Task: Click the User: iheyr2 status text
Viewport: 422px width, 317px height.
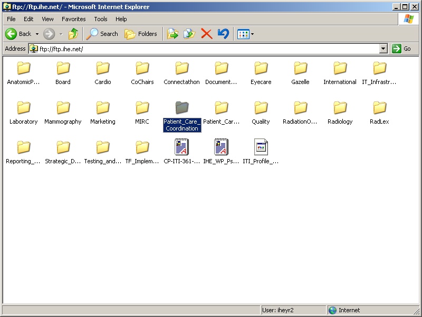Action: [278, 310]
